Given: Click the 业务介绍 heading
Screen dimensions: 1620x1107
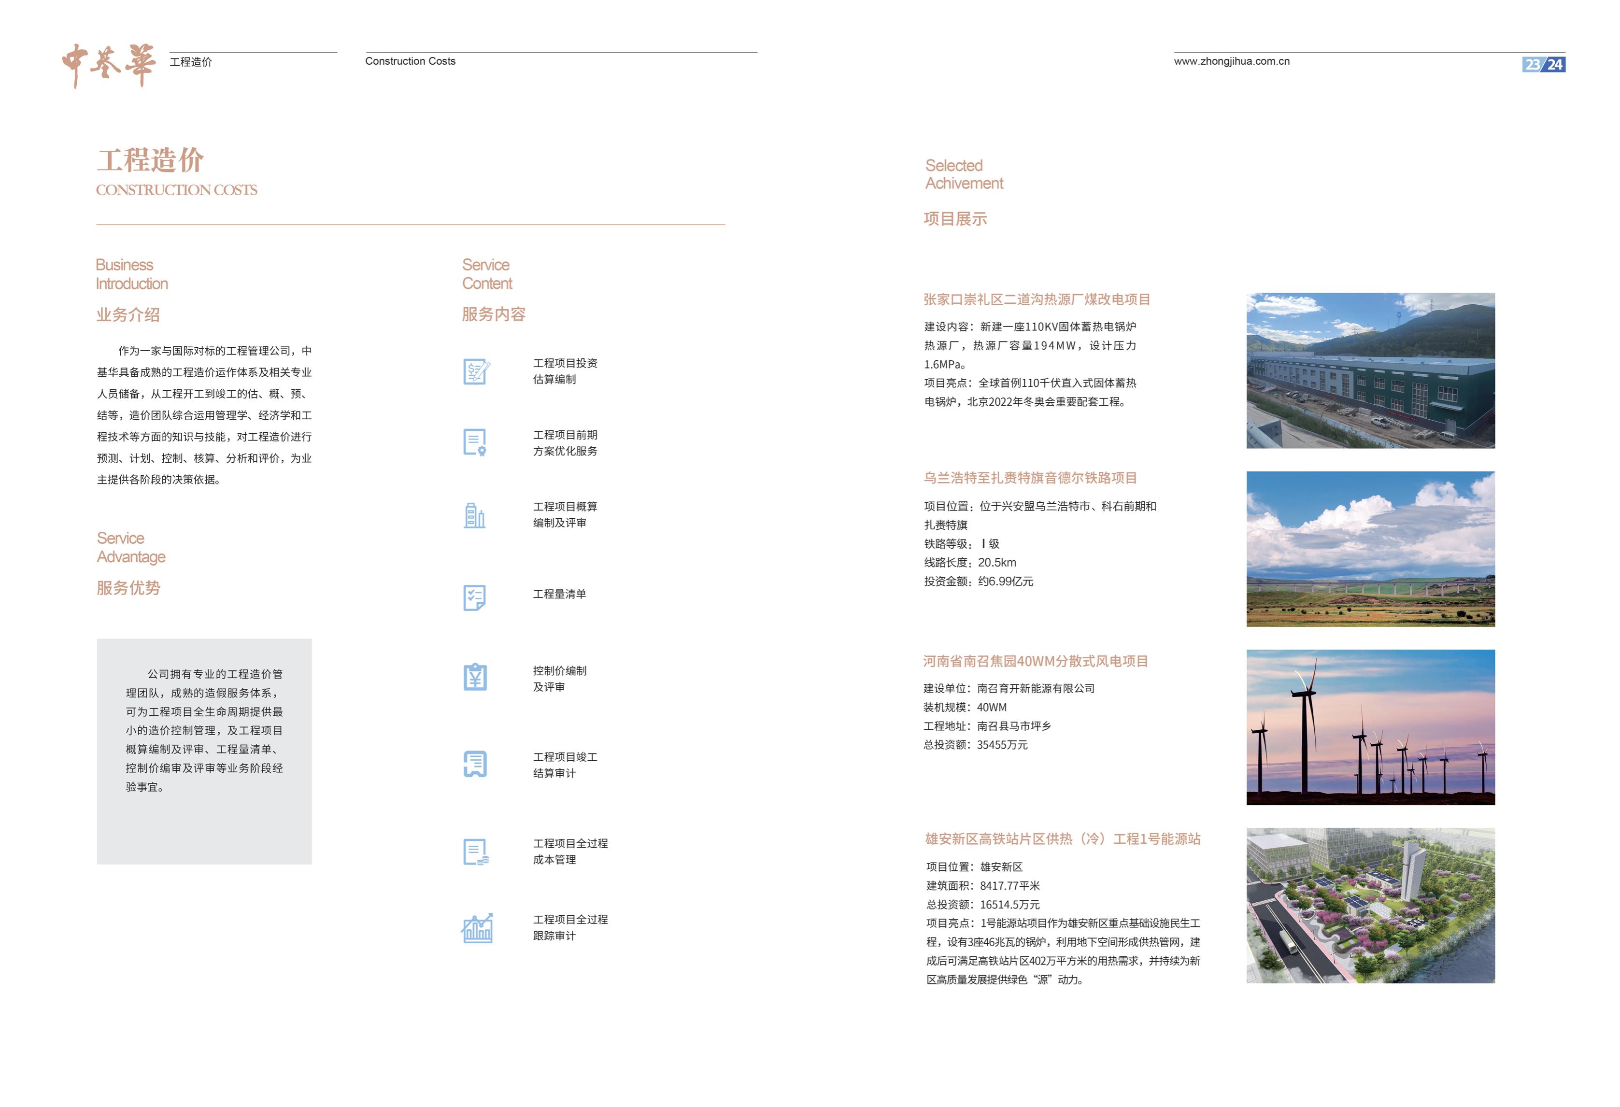Looking at the screenshot, I should (x=128, y=315).
